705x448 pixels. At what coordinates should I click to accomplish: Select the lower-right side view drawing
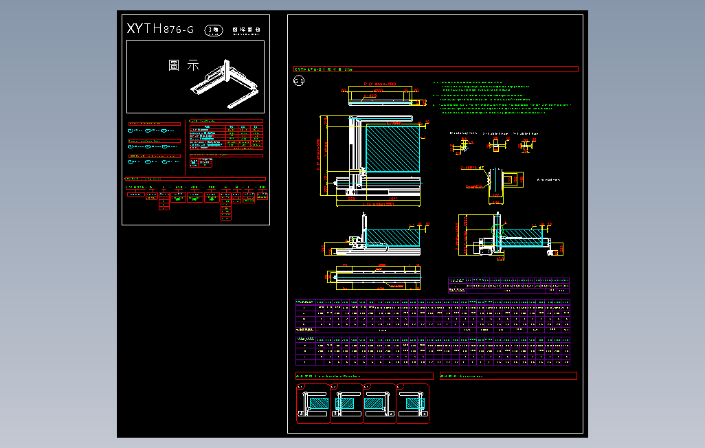(511, 236)
